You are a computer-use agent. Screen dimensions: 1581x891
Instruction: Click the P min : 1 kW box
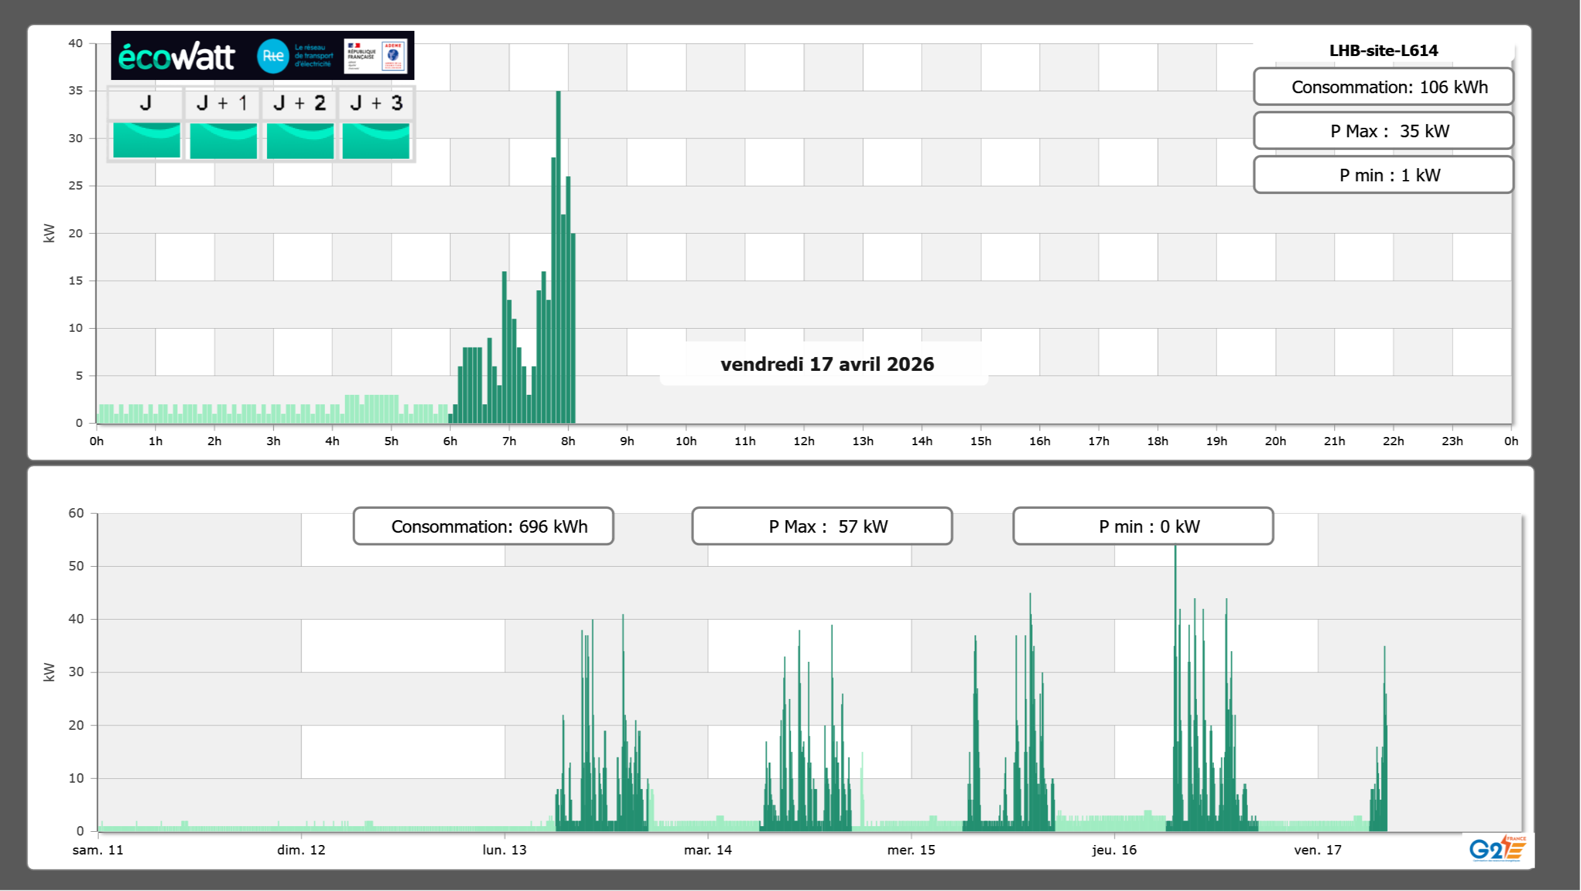coord(1383,175)
